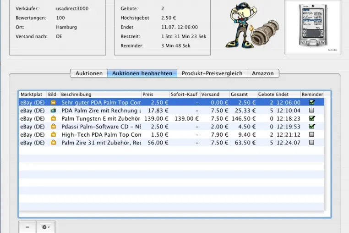Click image icon of Sehr guter PDA row
Screen dimensions: 349x233
click(x=53, y=102)
